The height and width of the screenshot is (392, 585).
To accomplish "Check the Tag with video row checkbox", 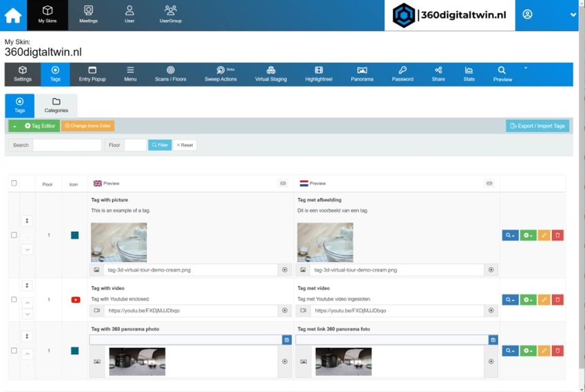I will point(14,299).
